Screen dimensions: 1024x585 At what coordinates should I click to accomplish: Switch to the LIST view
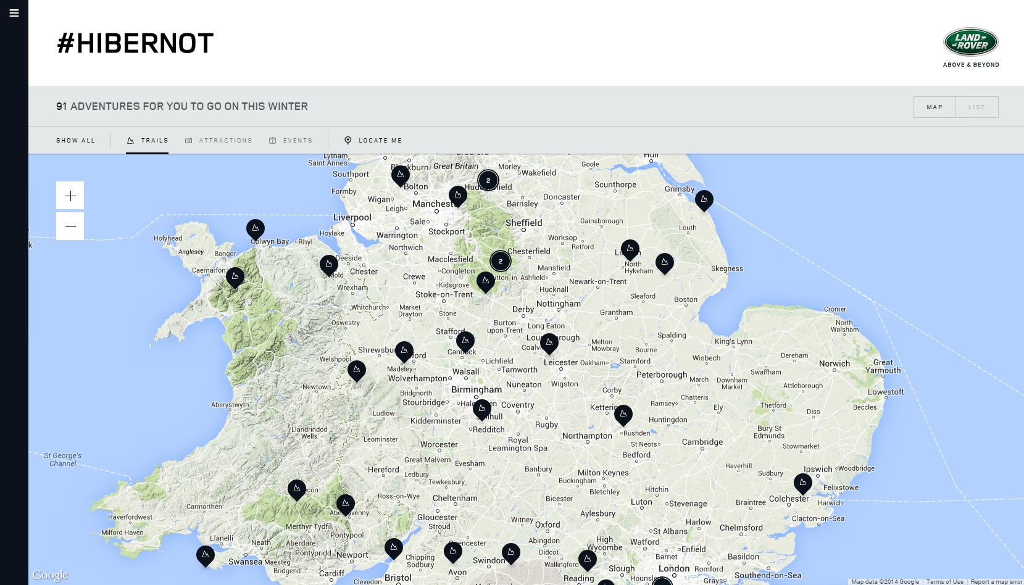pos(977,106)
